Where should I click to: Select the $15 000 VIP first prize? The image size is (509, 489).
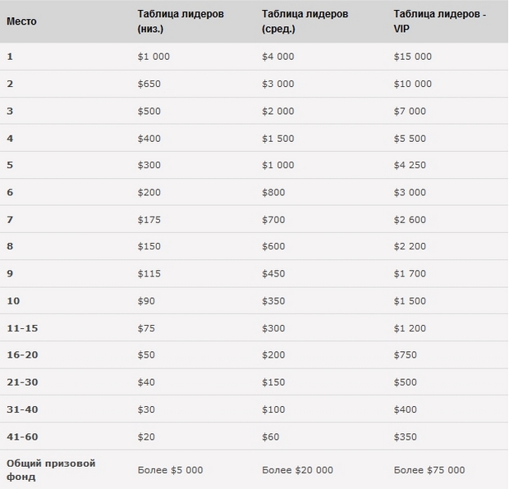(x=413, y=57)
